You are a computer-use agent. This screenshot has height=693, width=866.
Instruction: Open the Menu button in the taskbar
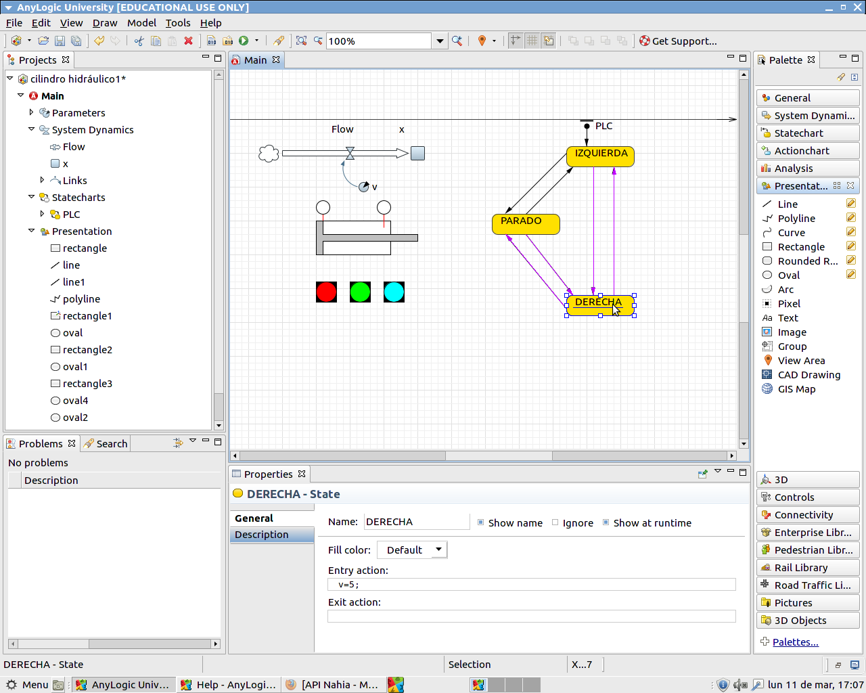[27, 685]
